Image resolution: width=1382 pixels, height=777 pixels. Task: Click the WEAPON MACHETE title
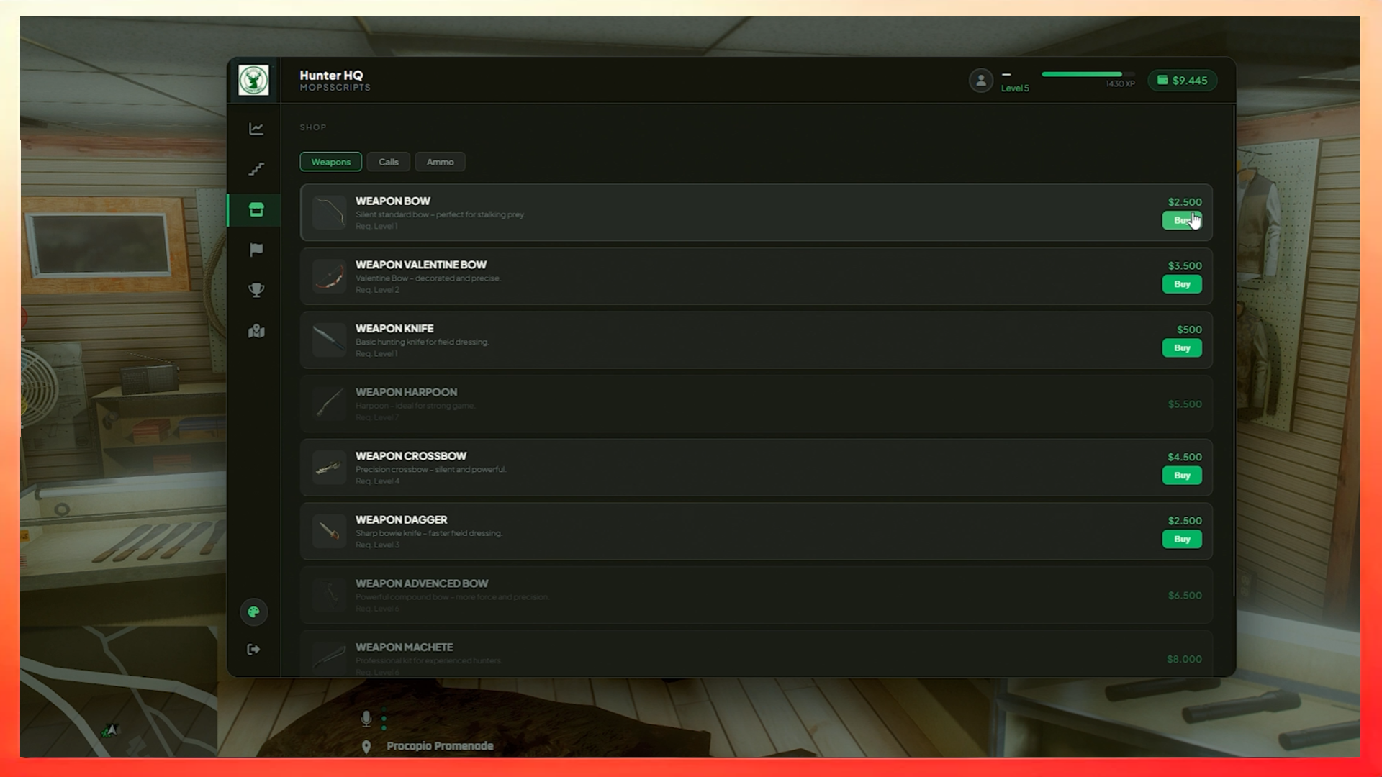[404, 647]
